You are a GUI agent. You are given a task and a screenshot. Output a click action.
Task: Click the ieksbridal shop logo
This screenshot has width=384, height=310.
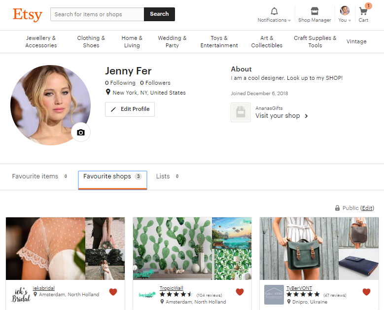pyautogui.click(x=21, y=295)
